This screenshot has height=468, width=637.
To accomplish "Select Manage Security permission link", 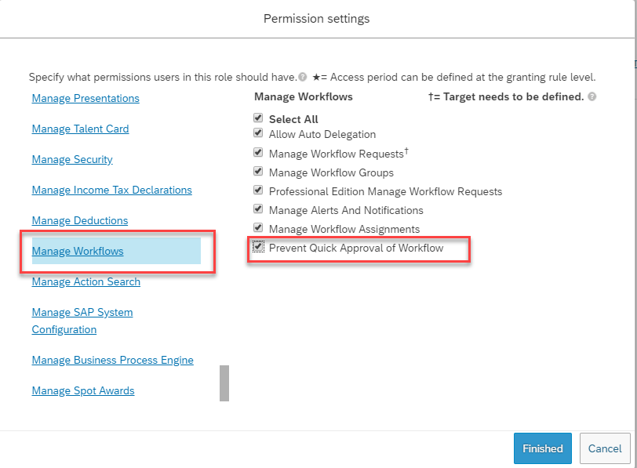I will click(x=72, y=159).
